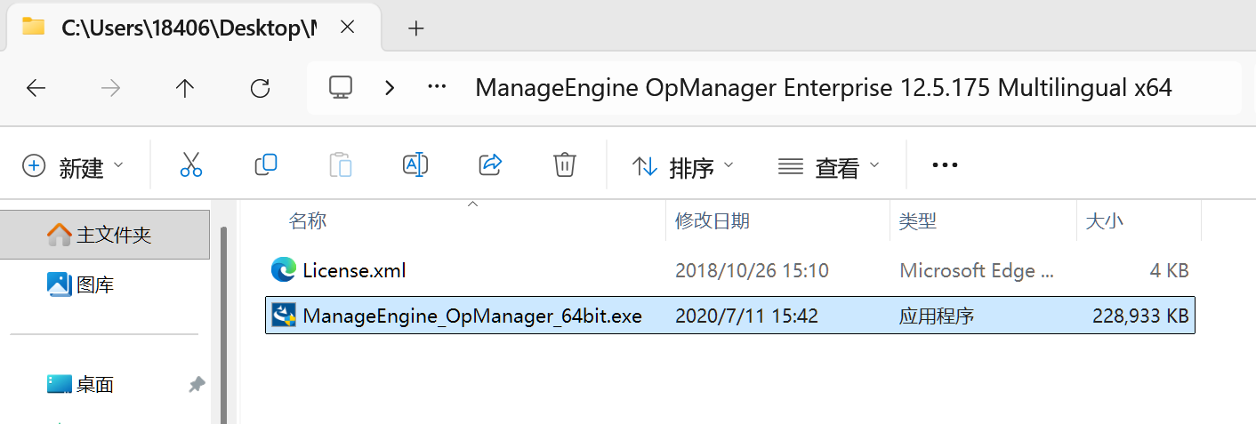This screenshot has height=424, width=1256.
Task: Open the toolbar more options ellipsis
Action: tap(944, 165)
